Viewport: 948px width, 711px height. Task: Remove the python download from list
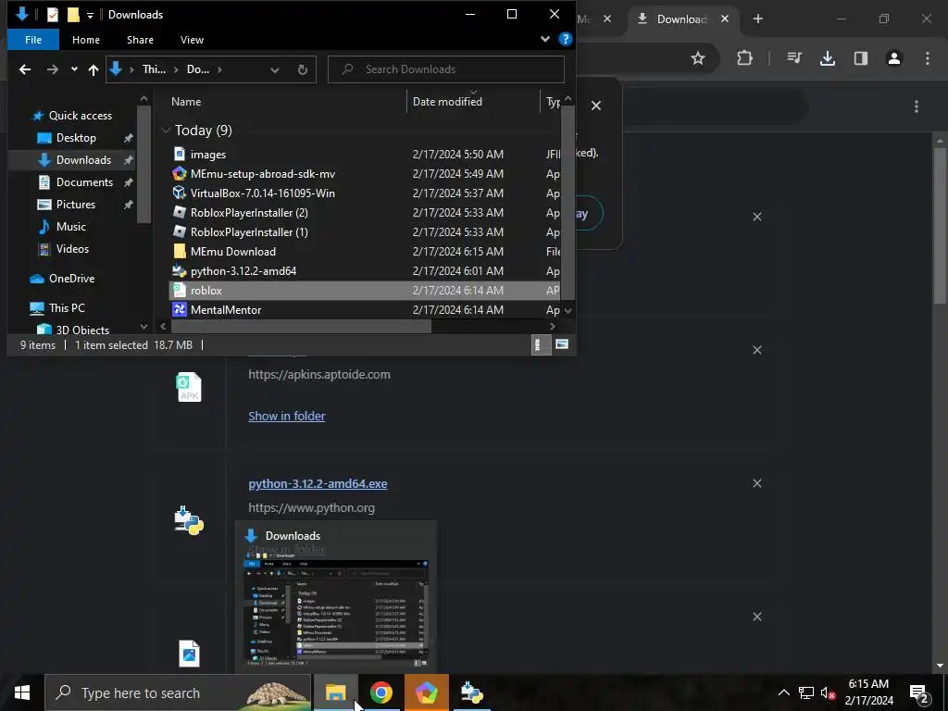(x=757, y=483)
